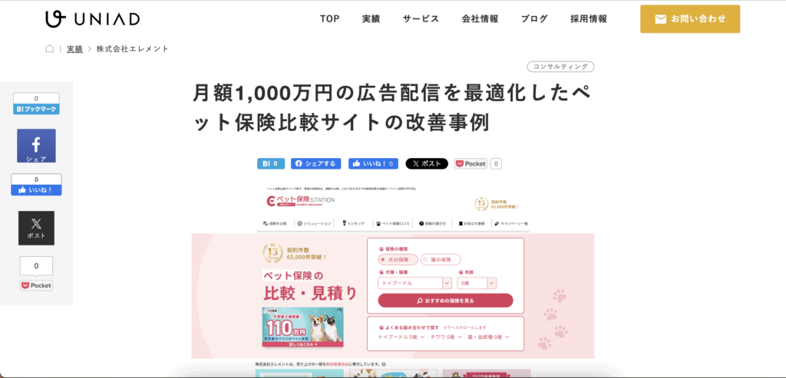Open the トイプードル breed dropdown
The height and width of the screenshot is (378, 786).
[414, 282]
